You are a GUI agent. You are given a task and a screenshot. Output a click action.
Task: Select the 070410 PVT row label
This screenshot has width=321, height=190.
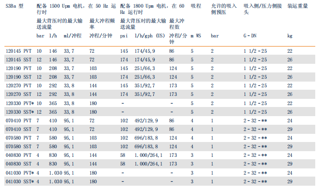pyautogui.click(x=19, y=120)
